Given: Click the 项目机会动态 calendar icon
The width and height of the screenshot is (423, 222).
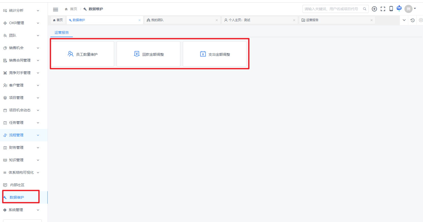Looking at the screenshot, I should tap(5, 110).
